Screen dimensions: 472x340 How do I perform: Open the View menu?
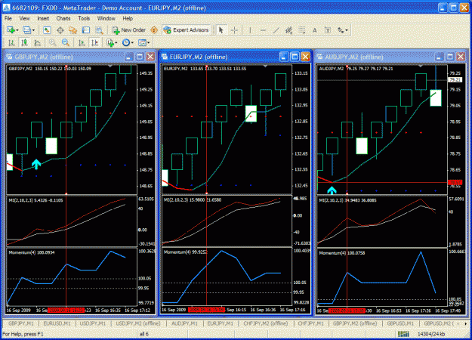pyautogui.click(x=24, y=18)
